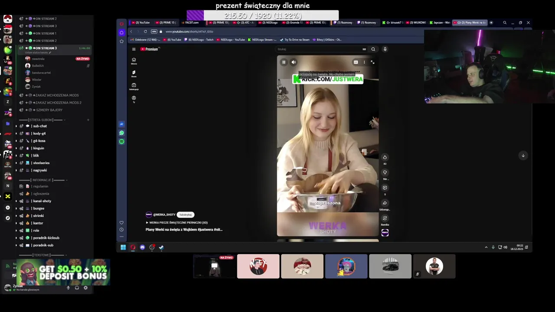Screen dimensions: 555x312
Task: Mute the Shorts video volume
Action: [x=294, y=62]
